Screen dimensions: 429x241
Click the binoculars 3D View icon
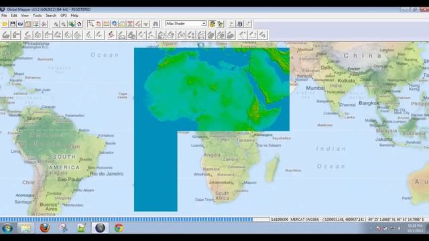pyautogui.click(x=156, y=24)
